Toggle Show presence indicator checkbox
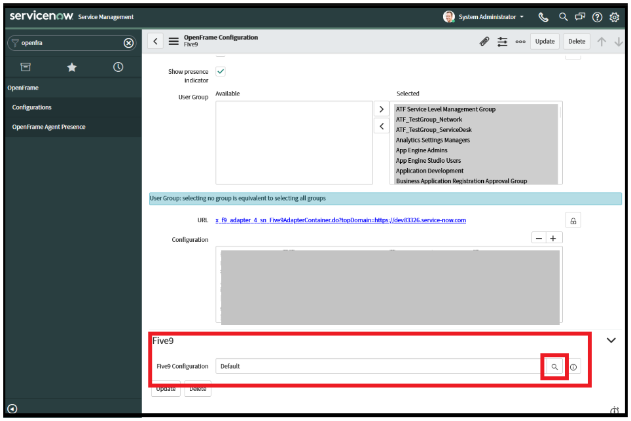Viewport: 631px width, 421px height. [x=221, y=71]
